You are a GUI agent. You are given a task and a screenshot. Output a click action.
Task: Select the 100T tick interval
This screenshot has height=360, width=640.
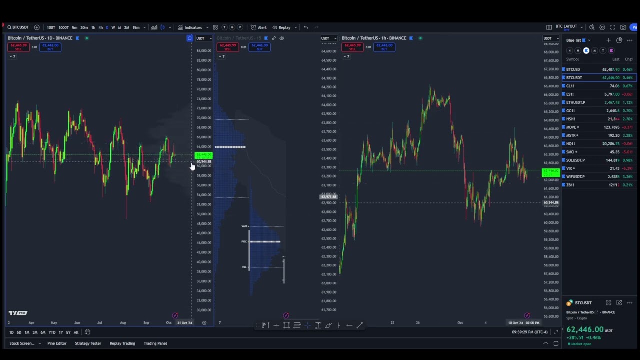click(51, 27)
